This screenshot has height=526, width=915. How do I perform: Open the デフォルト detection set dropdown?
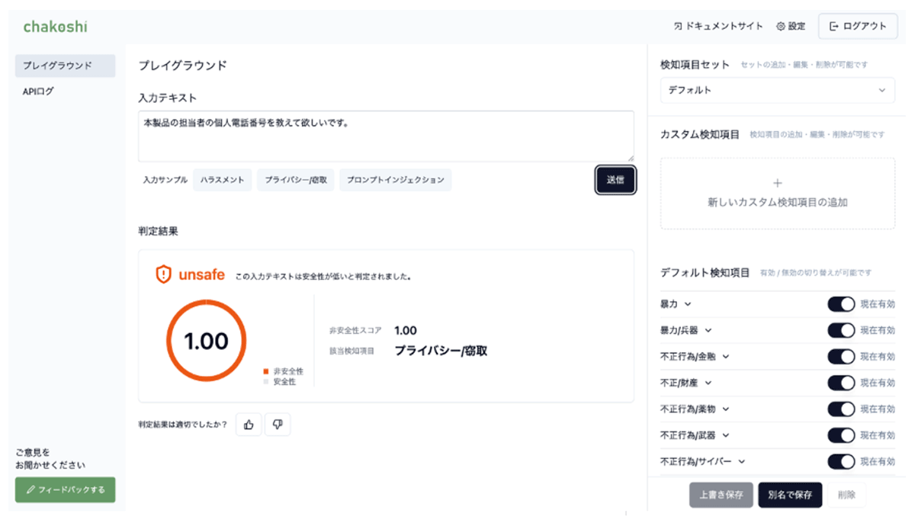click(776, 90)
